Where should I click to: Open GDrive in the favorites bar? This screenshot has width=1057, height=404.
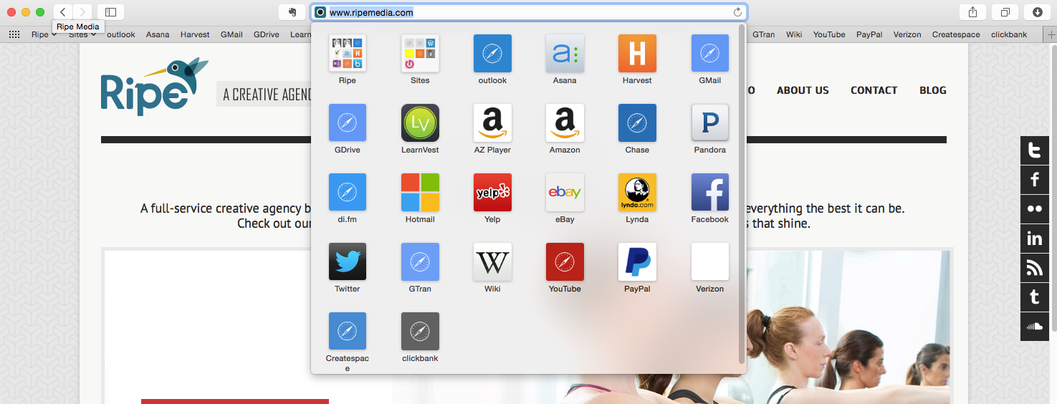[267, 34]
